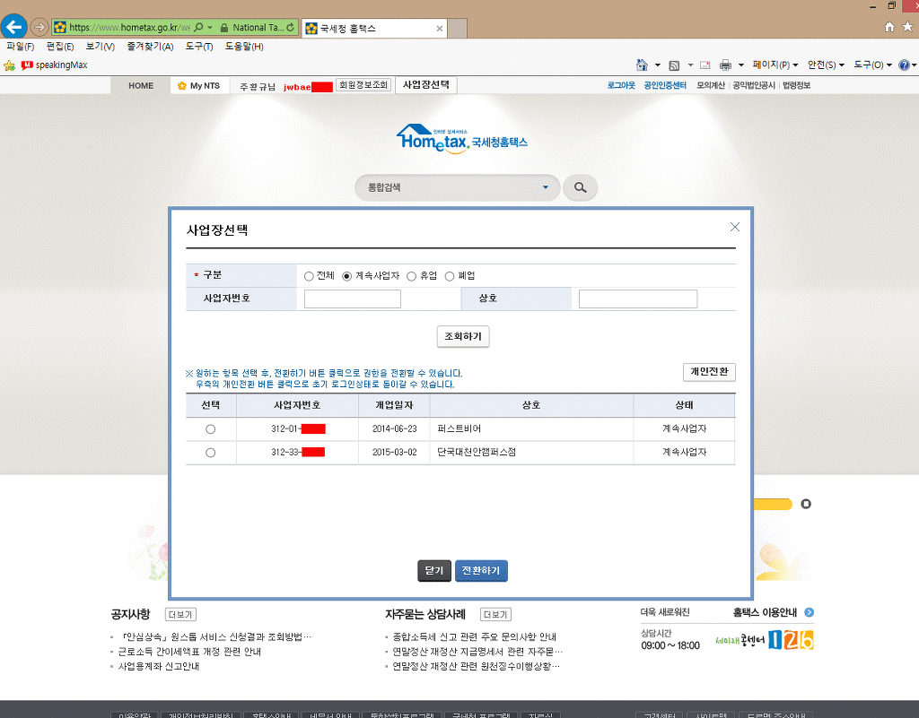The image size is (919, 718).
Task: Click the blue 전환하기 button
Action: [x=481, y=570]
